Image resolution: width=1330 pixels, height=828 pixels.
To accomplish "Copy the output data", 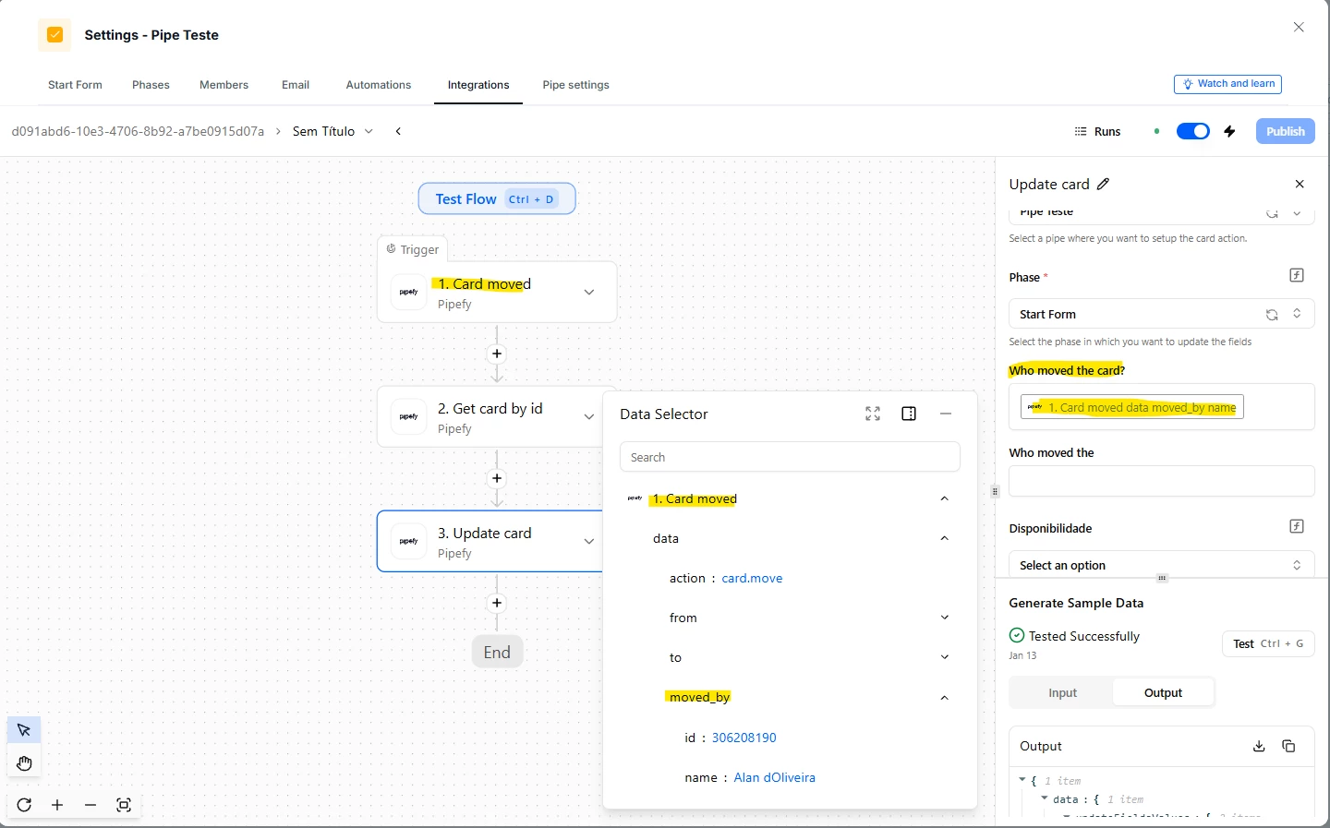I will 1289,746.
